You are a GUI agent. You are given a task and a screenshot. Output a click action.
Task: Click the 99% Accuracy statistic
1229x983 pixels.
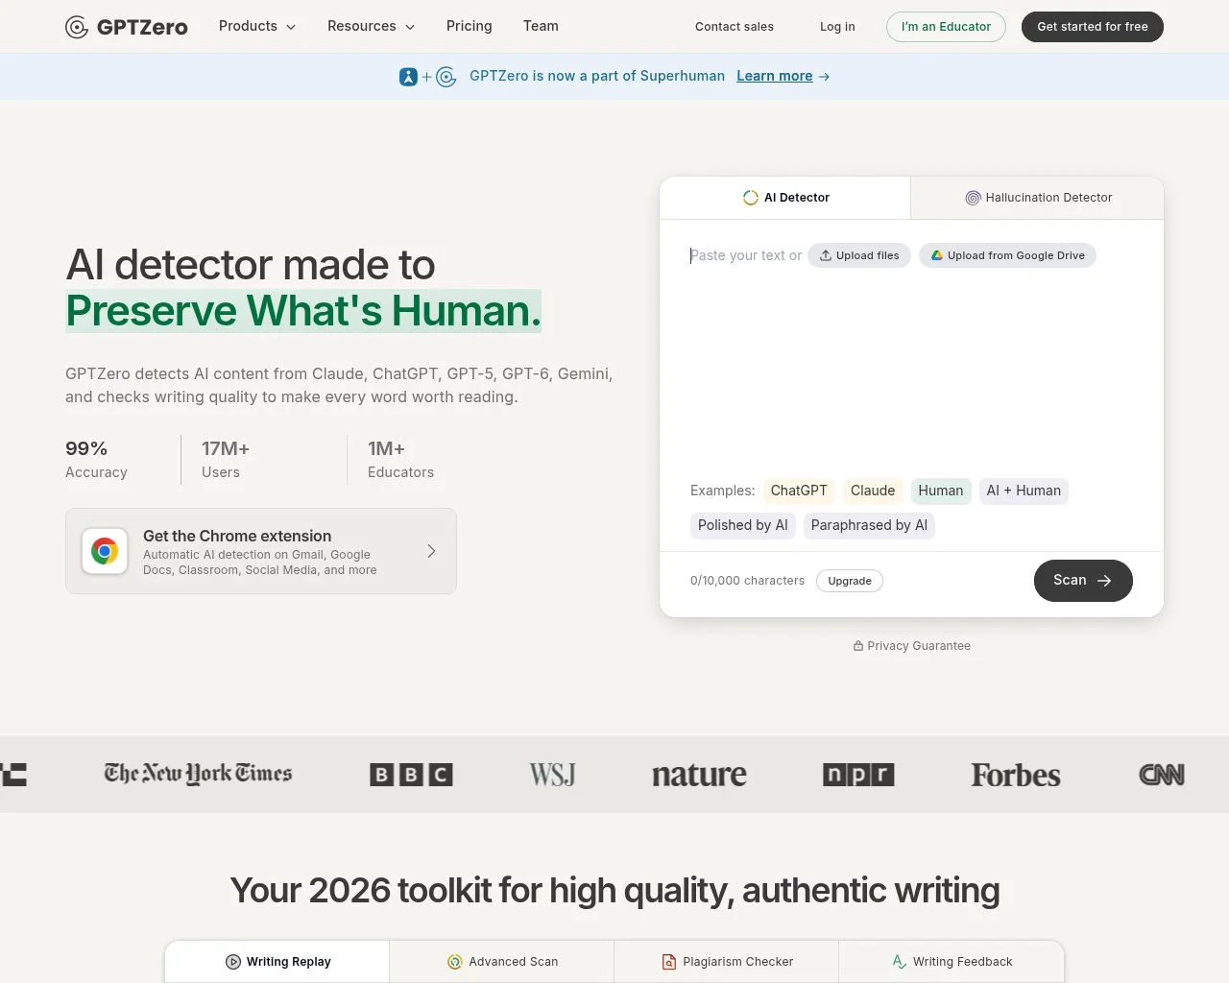pyautogui.click(x=96, y=460)
